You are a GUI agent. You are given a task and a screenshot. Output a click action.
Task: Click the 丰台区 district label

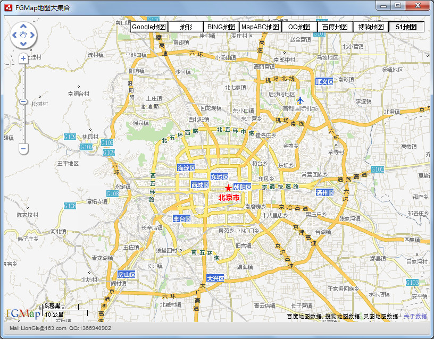(x=182, y=219)
